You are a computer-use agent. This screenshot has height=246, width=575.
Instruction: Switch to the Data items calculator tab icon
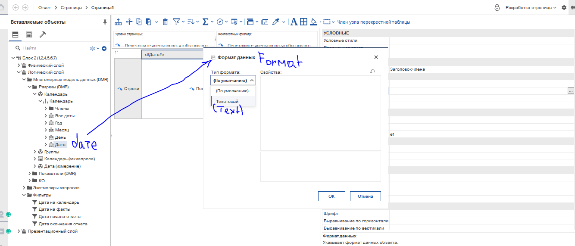(x=29, y=34)
